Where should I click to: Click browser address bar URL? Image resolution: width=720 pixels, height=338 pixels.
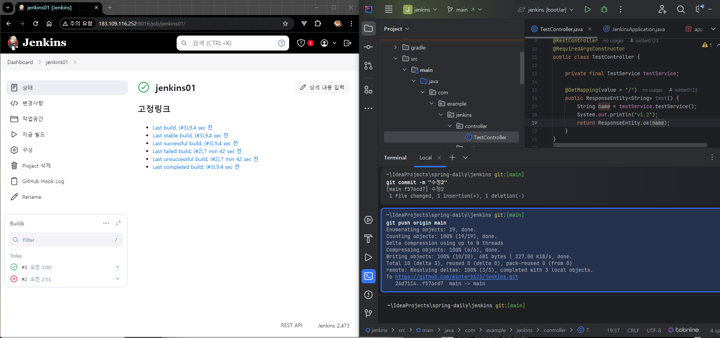click(x=142, y=24)
